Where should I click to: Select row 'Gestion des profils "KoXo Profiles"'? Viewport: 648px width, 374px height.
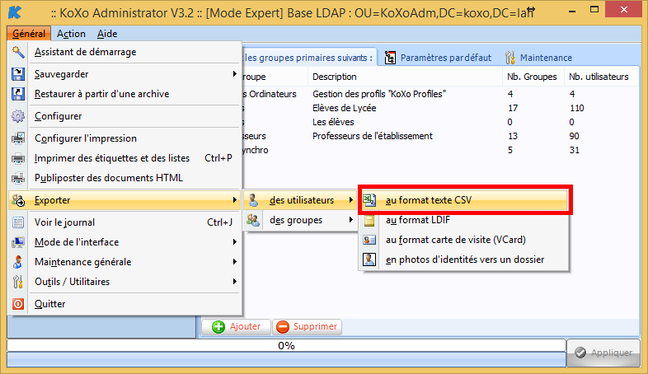[440, 94]
